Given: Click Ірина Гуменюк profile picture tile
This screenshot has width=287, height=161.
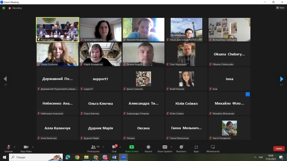Looking at the screenshot, I should tap(143, 79).
